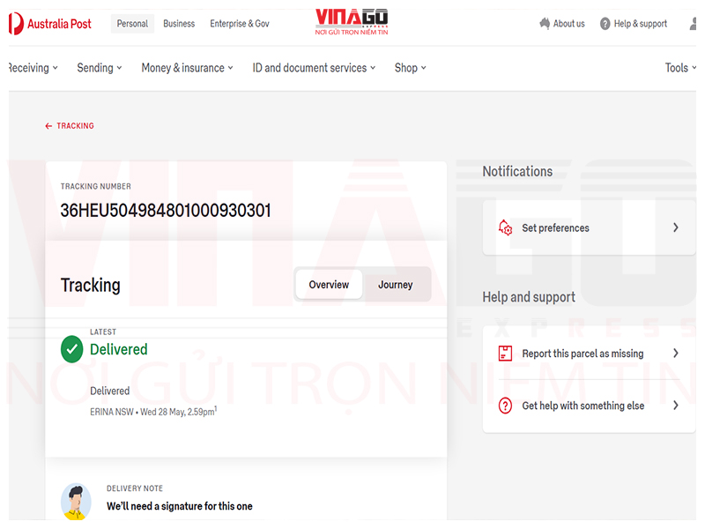Click the missing parcel report icon

(x=505, y=354)
